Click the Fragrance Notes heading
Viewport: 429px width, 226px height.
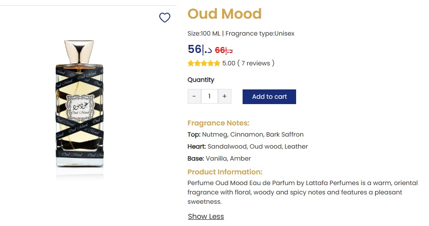(x=218, y=123)
